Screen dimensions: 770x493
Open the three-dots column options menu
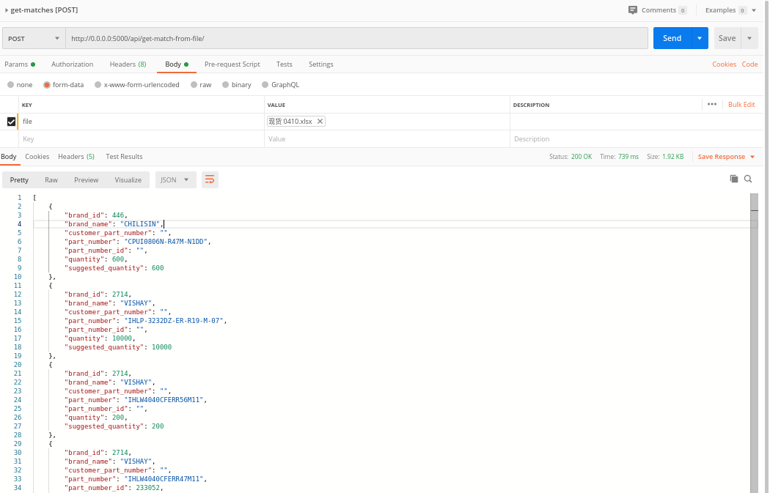(712, 104)
